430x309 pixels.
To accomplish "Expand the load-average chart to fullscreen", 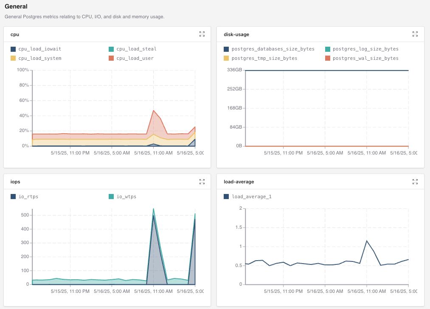I will click(x=415, y=182).
